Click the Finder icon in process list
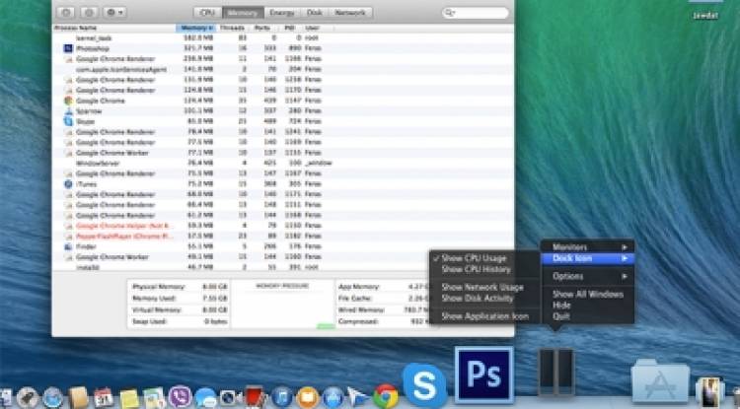Image resolution: width=740 pixels, height=409 pixels. [x=68, y=246]
